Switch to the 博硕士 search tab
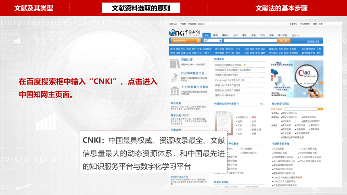Viewport: 347px width, 195px height. click(226, 35)
